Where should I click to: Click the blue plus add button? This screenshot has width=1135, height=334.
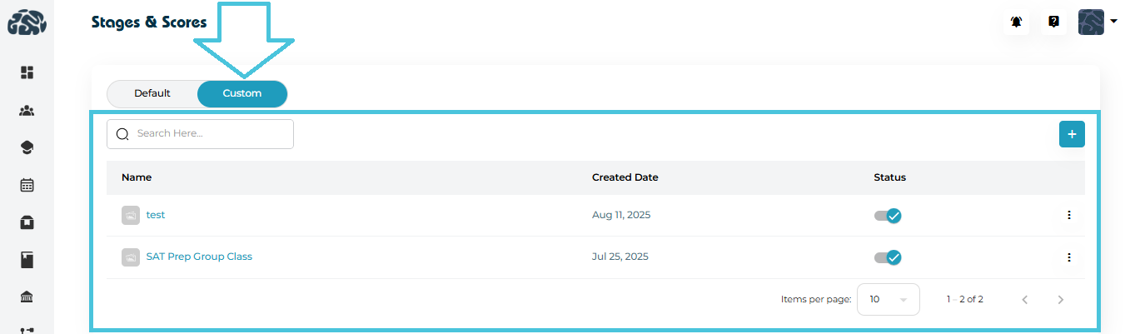[x=1072, y=134]
